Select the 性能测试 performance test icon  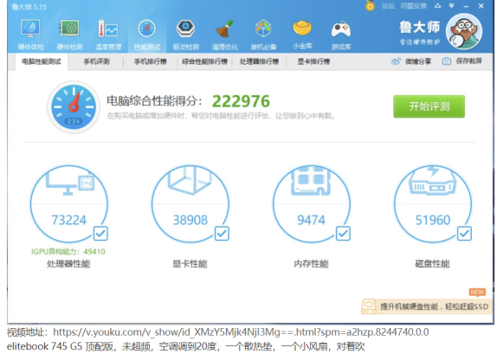click(147, 35)
